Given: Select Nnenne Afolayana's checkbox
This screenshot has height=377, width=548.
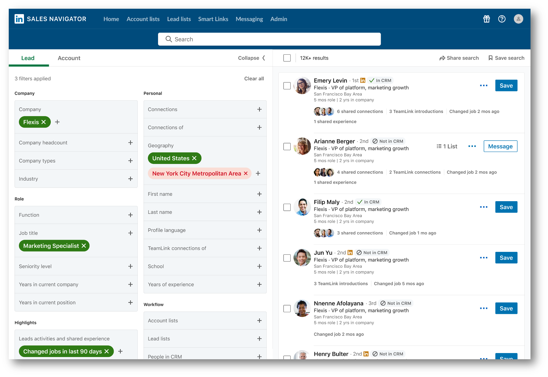Looking at the screenshot, I should [287, 309].
